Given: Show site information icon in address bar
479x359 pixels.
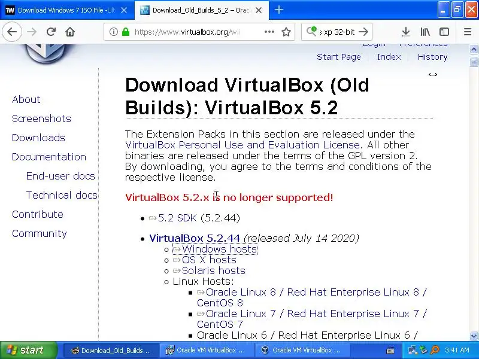Looking at the screenshot, I should (x=114, y=32).
